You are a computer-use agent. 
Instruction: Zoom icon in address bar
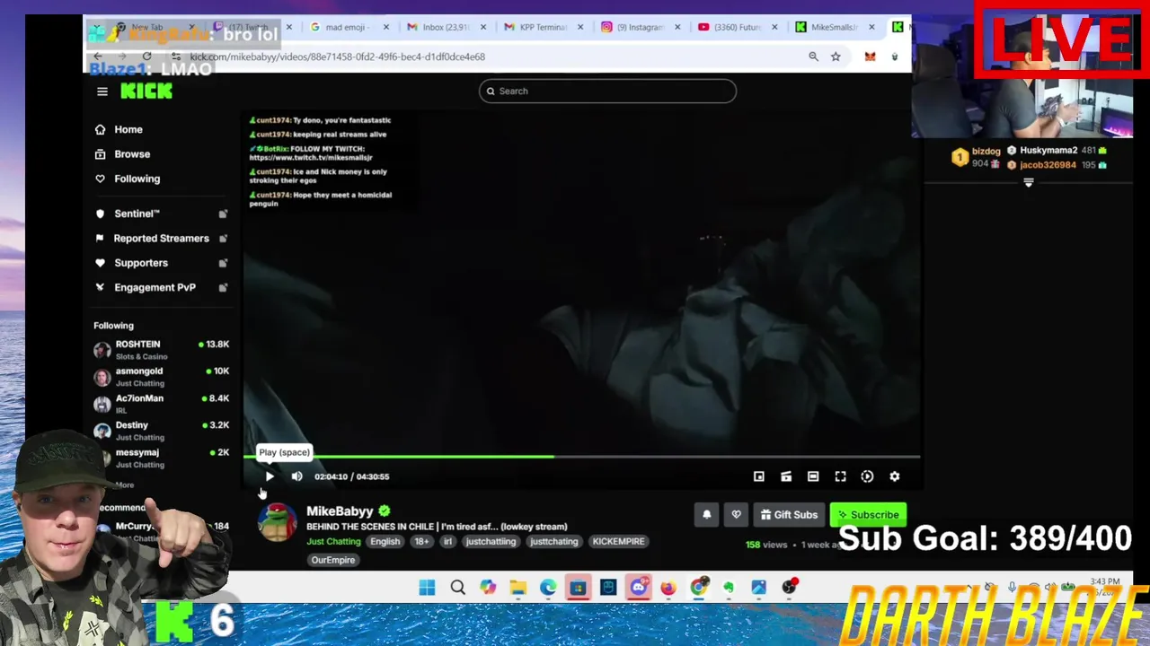click(x=813, y=57)
